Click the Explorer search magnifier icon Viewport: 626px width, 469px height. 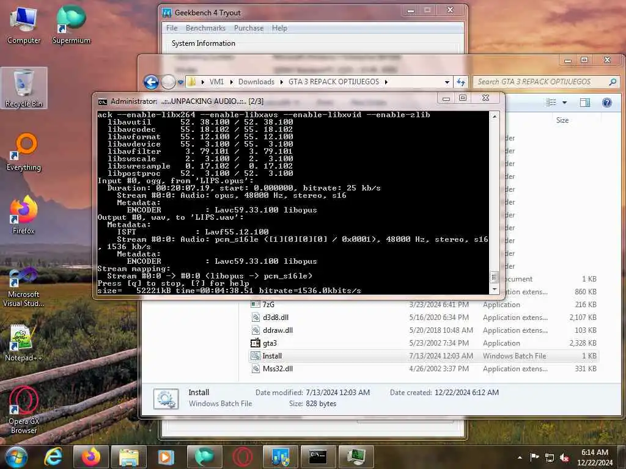point(613,82)
